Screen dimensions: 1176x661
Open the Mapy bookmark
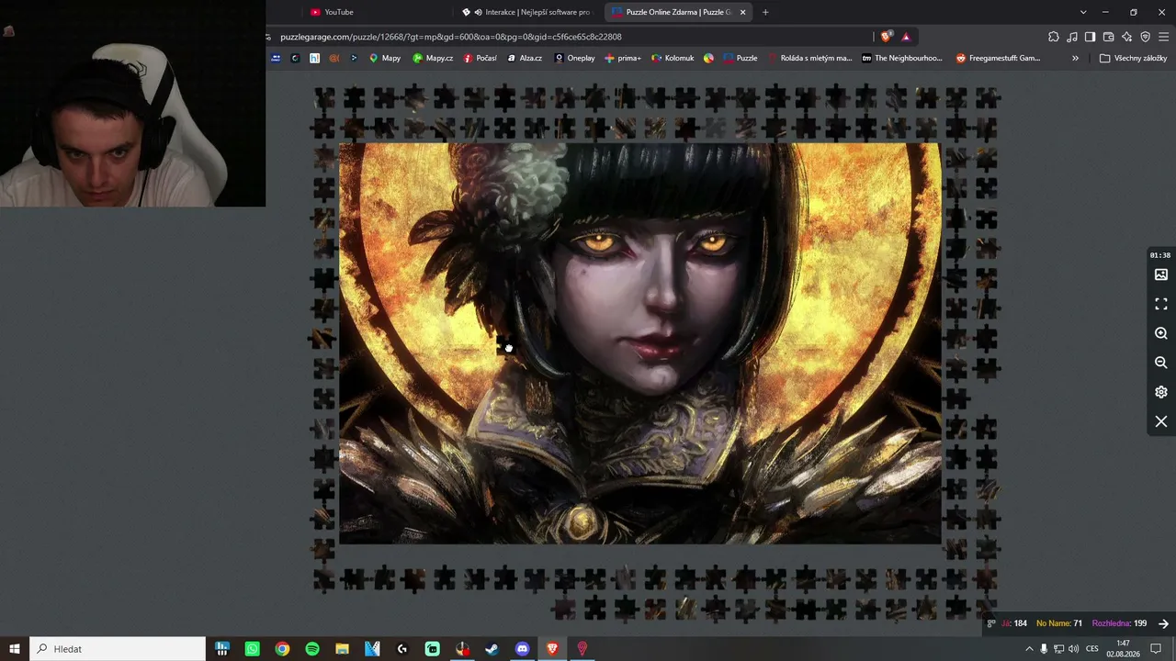click(x=385, y=58)
